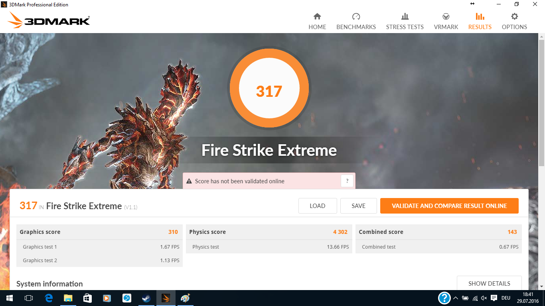Click the Physics test row label
The width and height of the screenshot is (545, 306).
tap(206, 247)
